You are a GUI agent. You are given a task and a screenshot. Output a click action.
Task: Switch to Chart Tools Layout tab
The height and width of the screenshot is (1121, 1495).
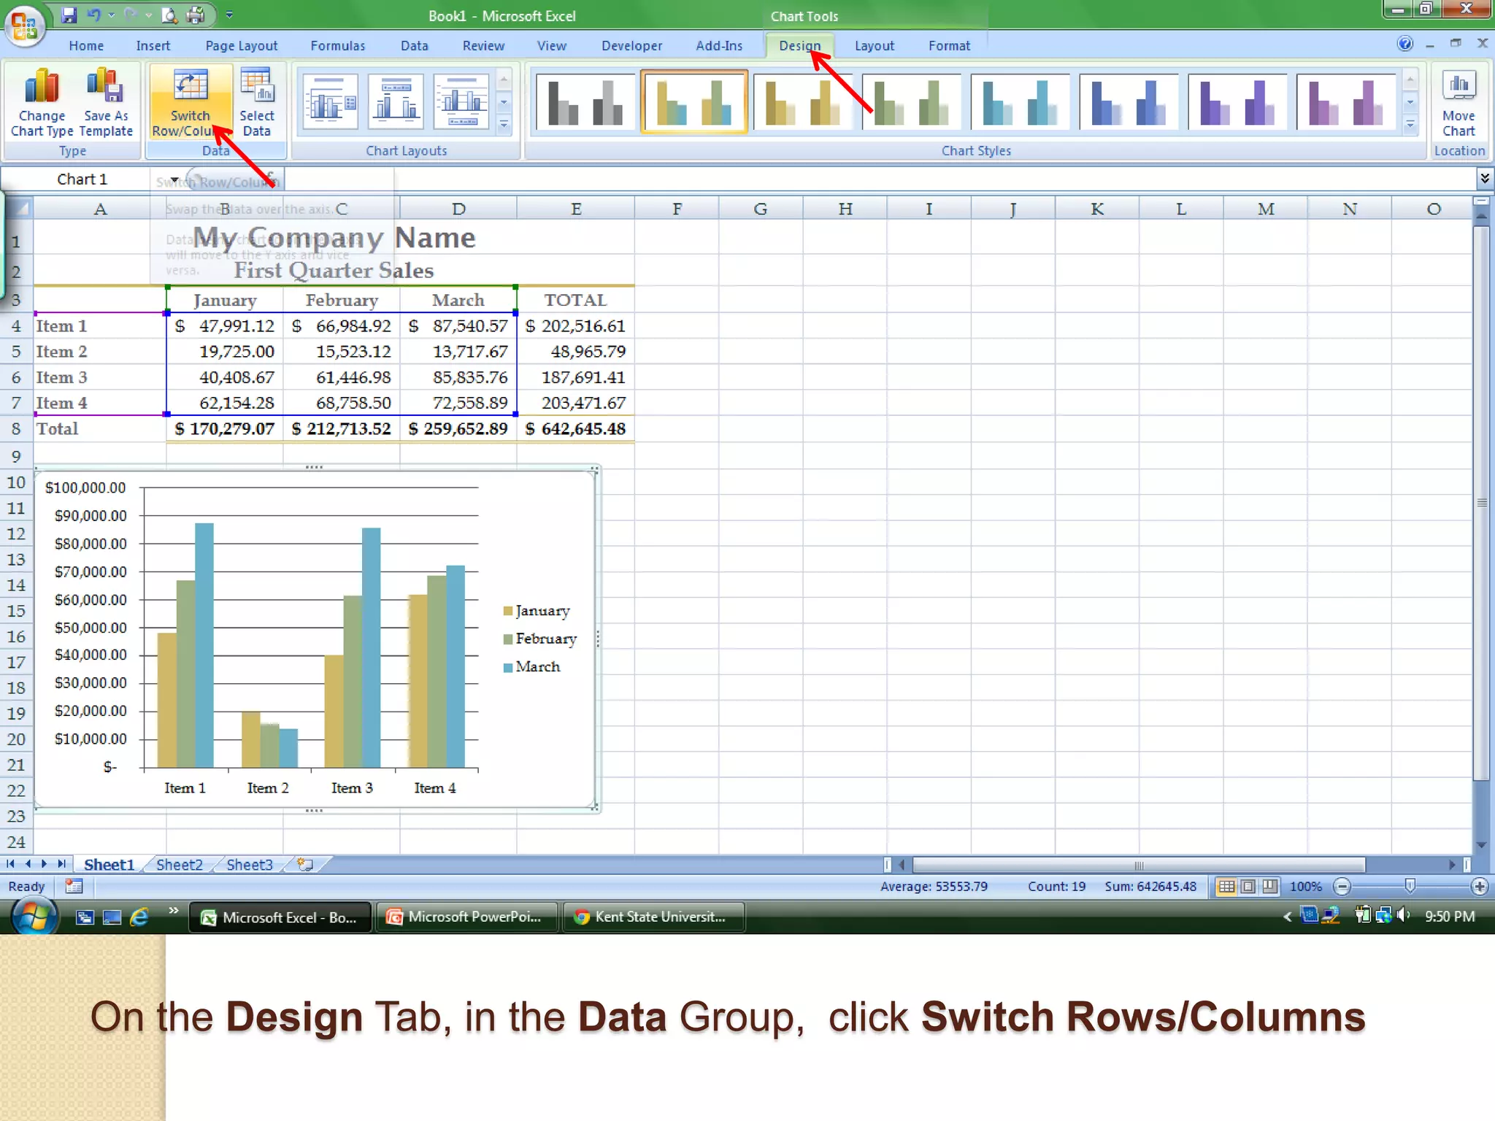click(x=874, y=45)
